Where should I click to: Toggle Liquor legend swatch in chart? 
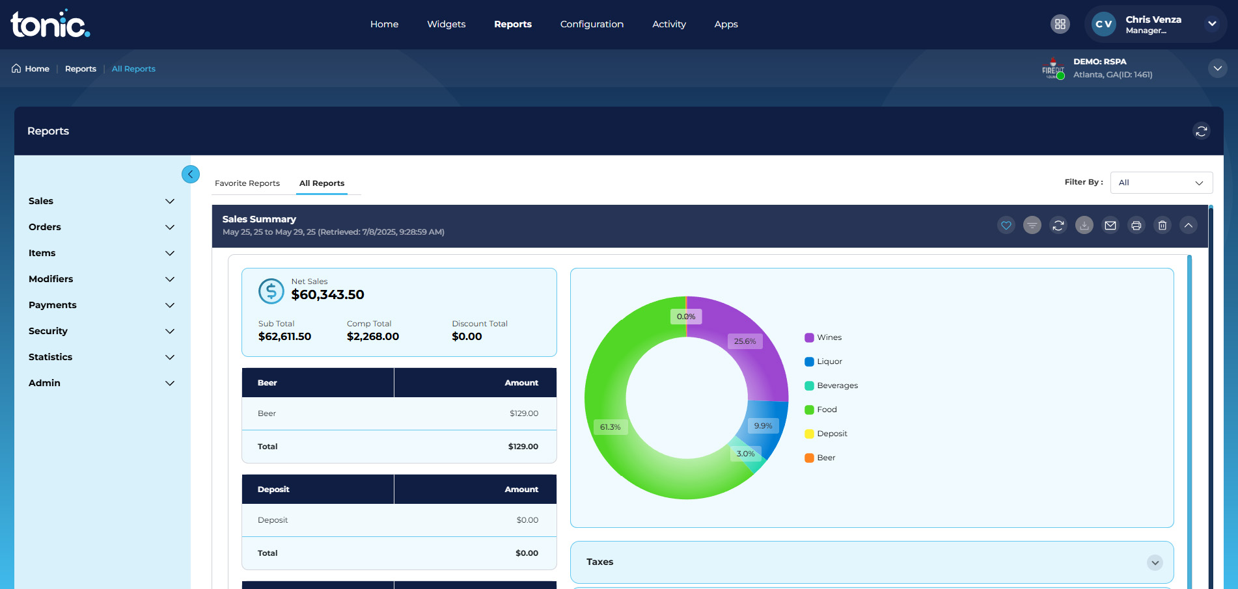[x=809, y=361]
